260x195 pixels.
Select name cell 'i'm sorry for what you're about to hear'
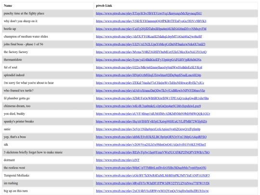pyautogui.click(x=48, y=83)
